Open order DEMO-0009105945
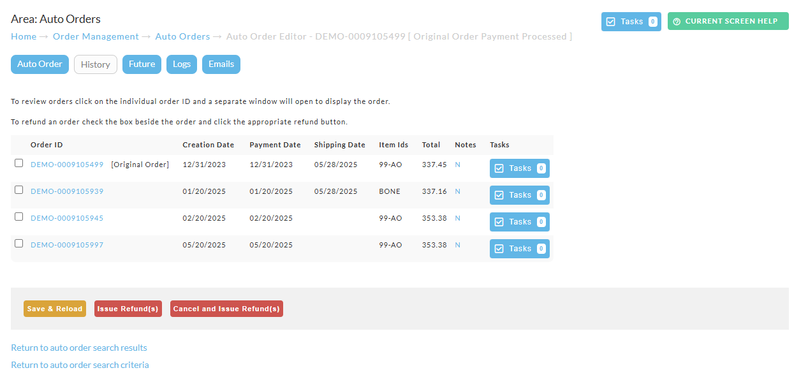Screen dimensions: 801x375 point(67,218)
